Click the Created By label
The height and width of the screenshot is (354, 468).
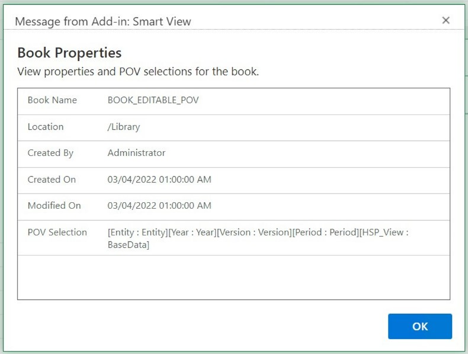pyautogui.click(x=50, y=153)
